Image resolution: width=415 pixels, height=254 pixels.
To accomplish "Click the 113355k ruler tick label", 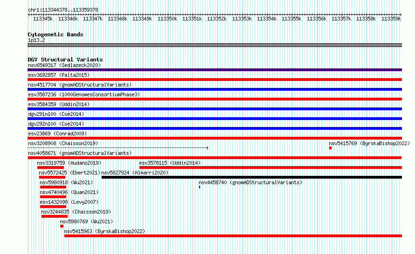I will pyautogui.click(x=291, y=19).
